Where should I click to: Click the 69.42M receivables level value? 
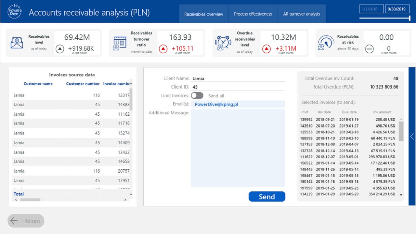[x=77, y=37]
